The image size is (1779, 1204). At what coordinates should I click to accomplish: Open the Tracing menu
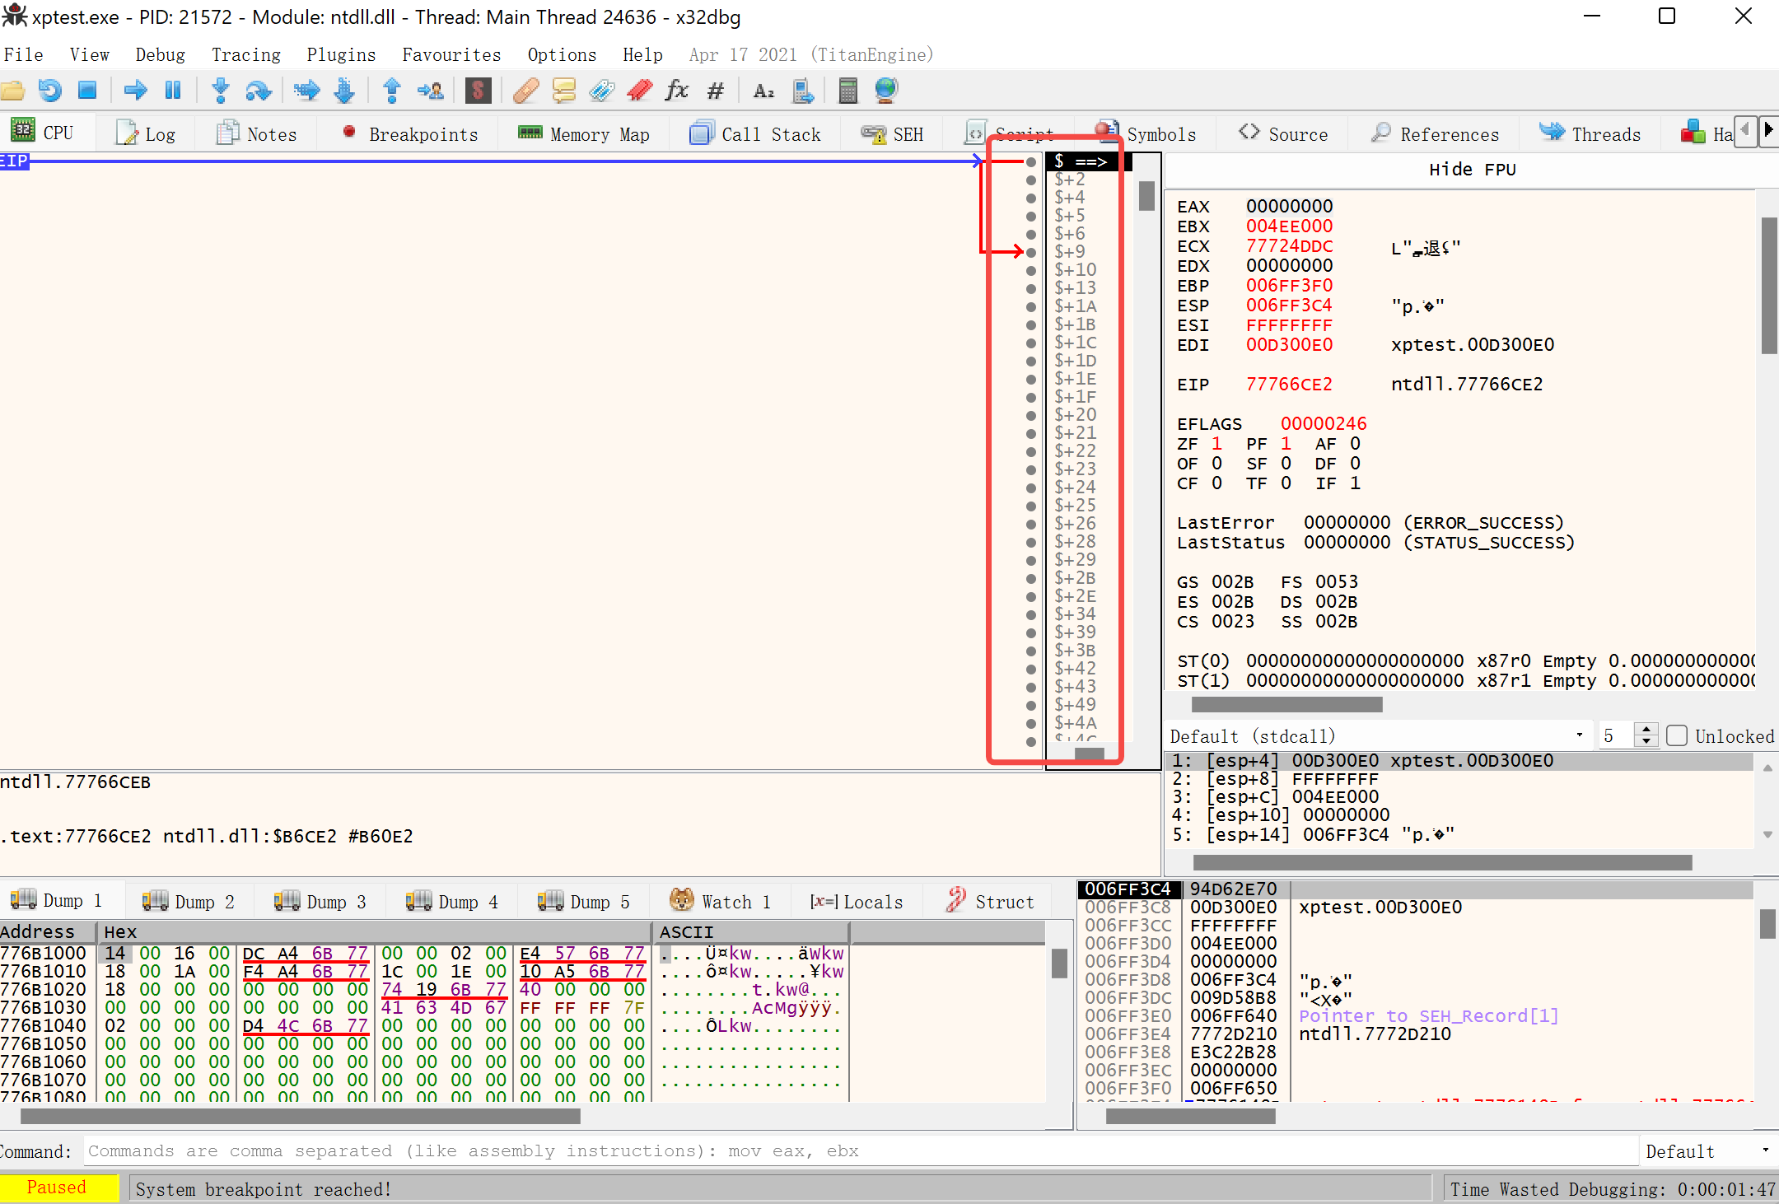(245, 54)
